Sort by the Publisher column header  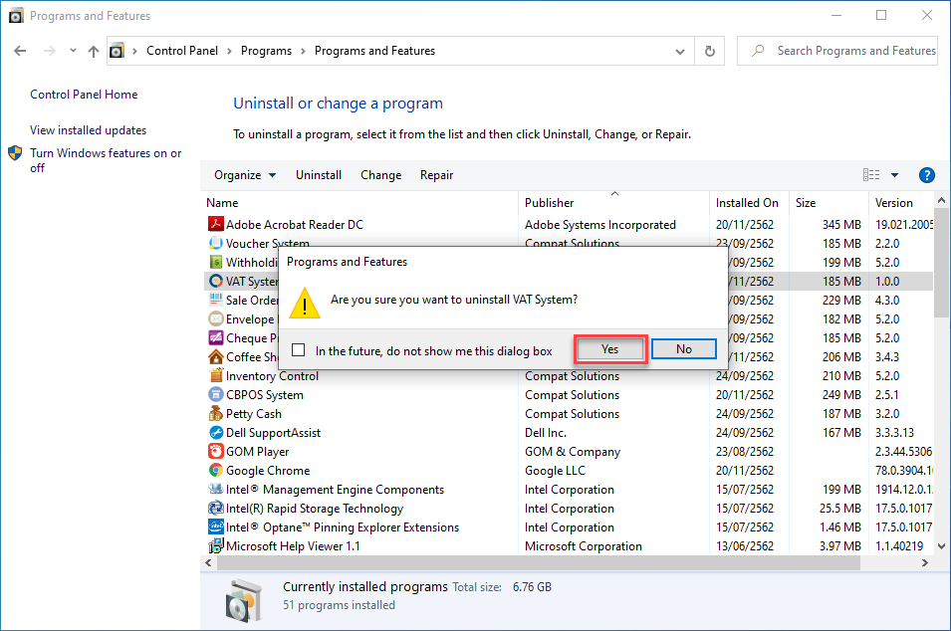click(613, 203)
